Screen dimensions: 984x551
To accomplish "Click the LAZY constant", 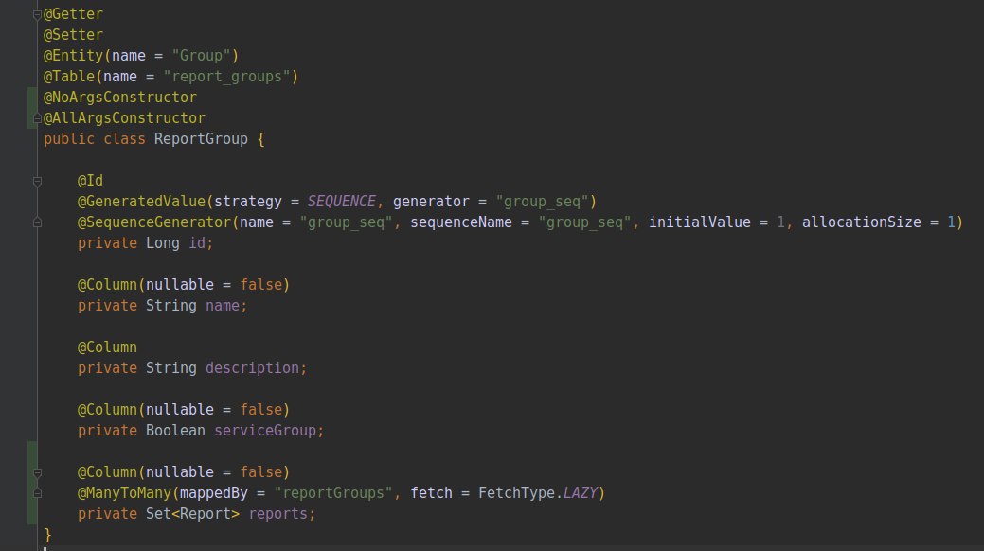I will (581, 492).
